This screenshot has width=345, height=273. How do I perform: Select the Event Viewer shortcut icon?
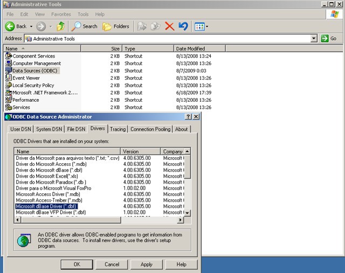9,78
